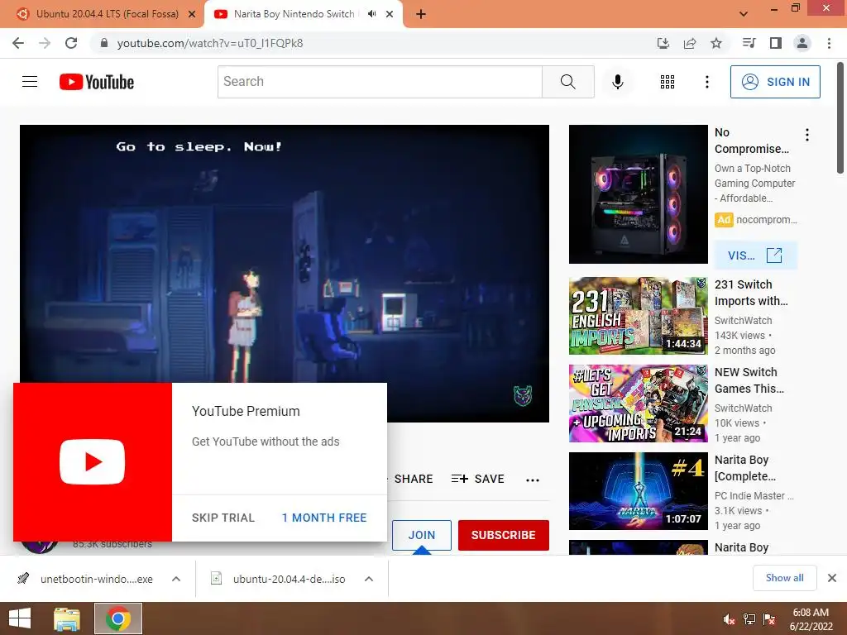Image resolution: width=847 pixels, height=635 pixels.
Task: Toggle the Chrome side panel icon
Action: pyautogui.click(x=776, y=43)
